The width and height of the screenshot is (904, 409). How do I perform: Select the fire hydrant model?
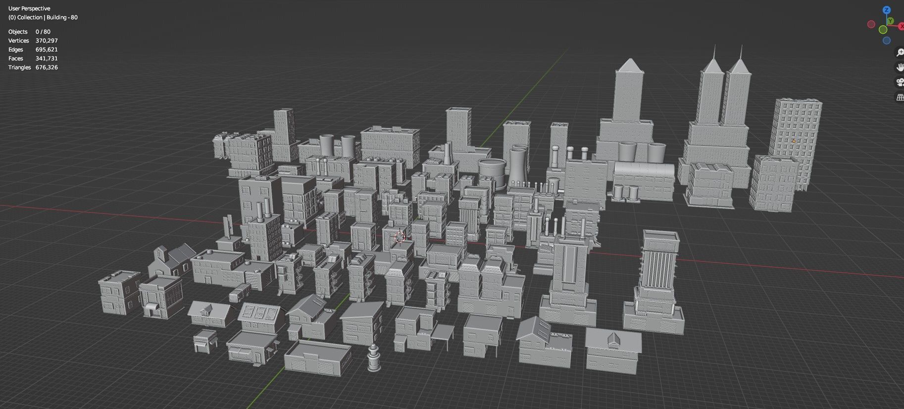(374, 358)
